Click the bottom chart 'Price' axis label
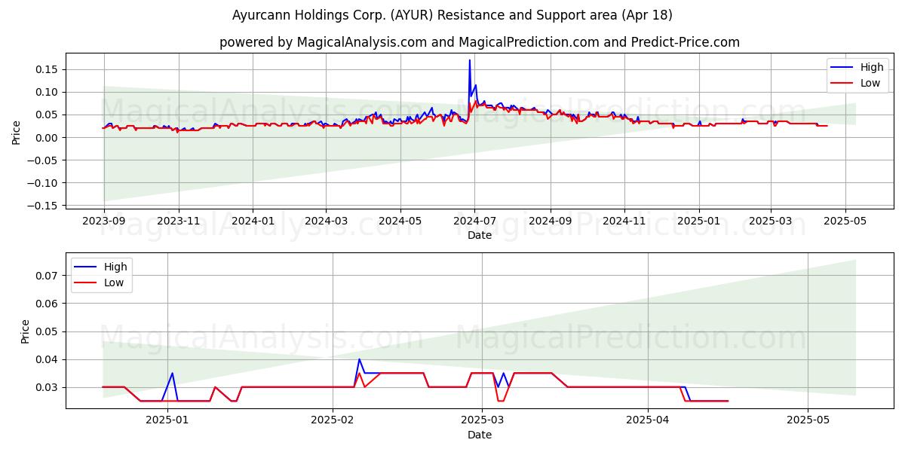 [26, 331]
